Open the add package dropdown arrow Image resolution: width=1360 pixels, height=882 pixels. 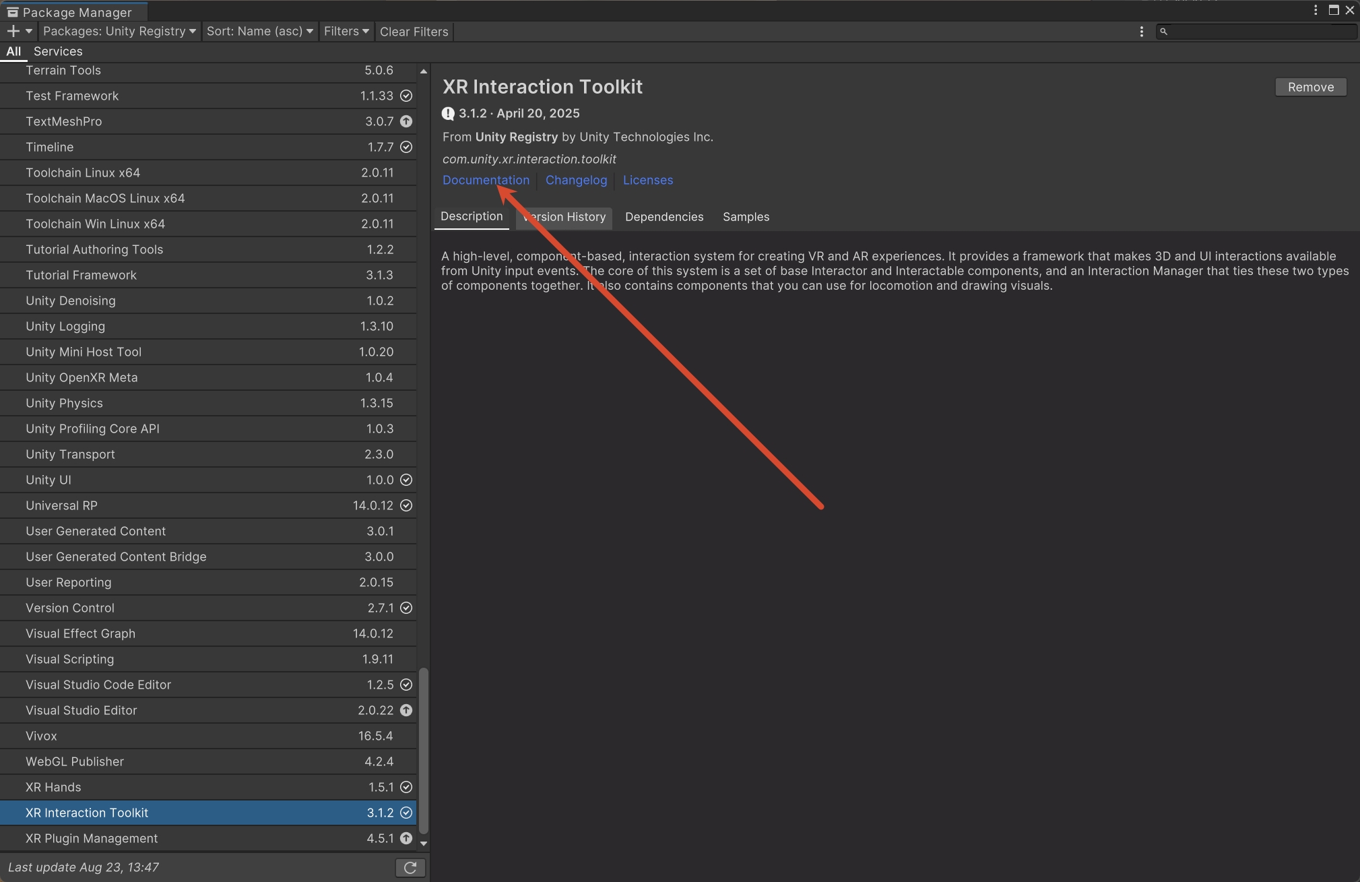(29, 31)
